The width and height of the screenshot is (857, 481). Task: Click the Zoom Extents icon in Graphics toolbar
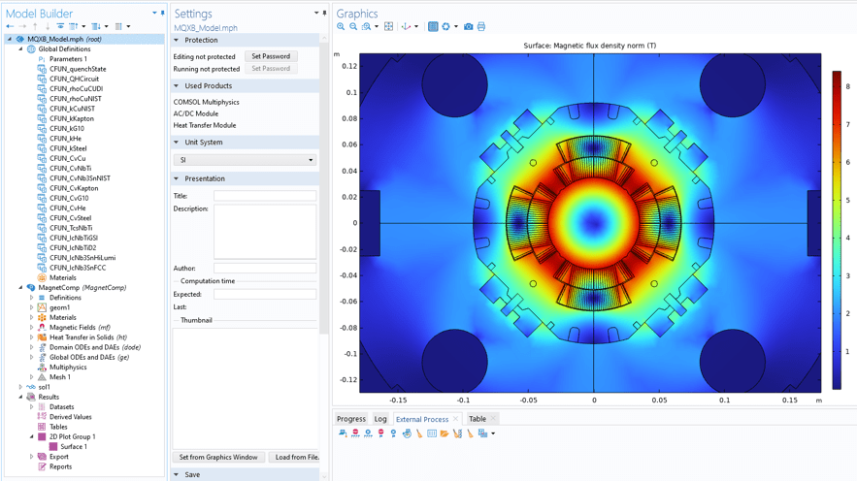tap(388, 26)
